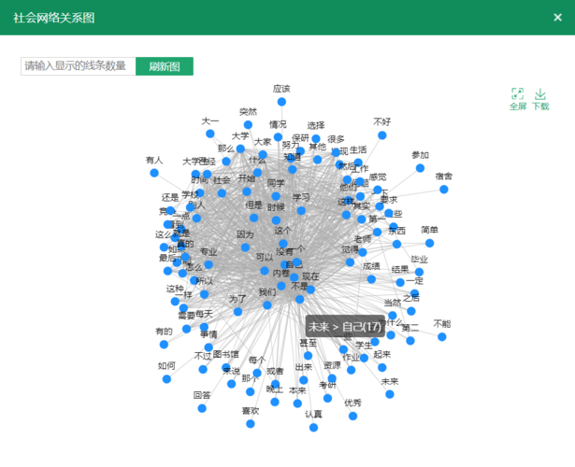Click the 为了 node
The height and width of the screenshot is (467, 575).
(238, 312)
